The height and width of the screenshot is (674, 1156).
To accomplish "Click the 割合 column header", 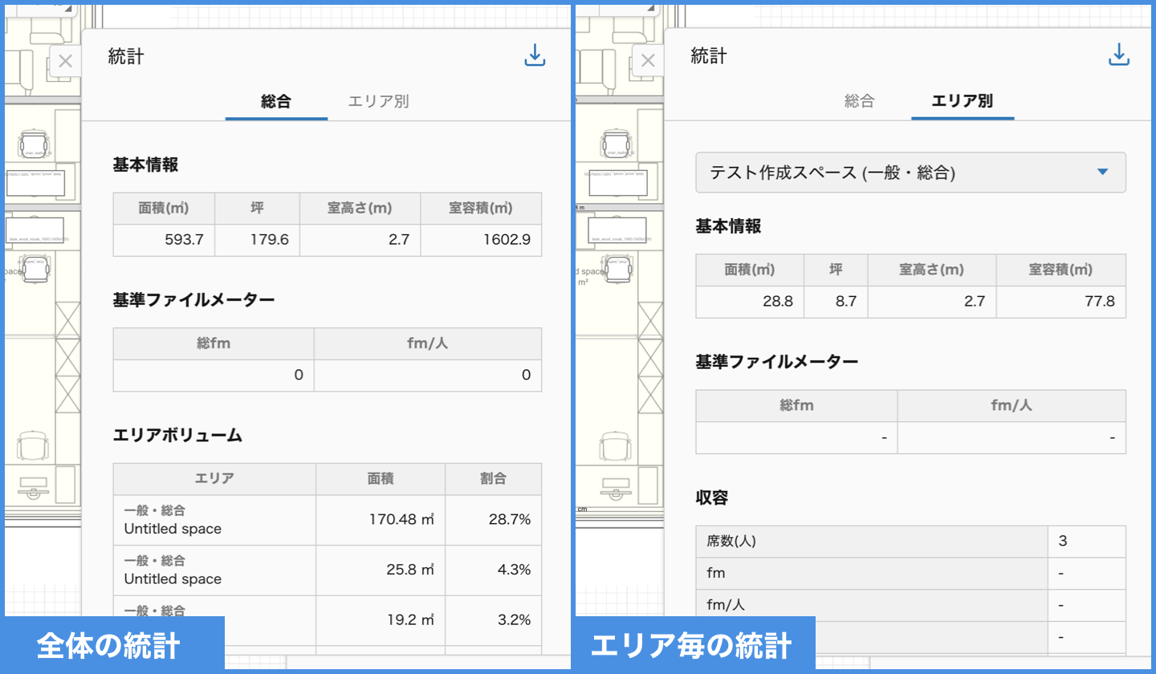I will (x=493, y=479).
